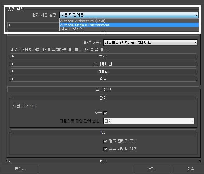Expand the rollout below the preset group
Viewport: 204px width, 174px height.
pos(10,25)
